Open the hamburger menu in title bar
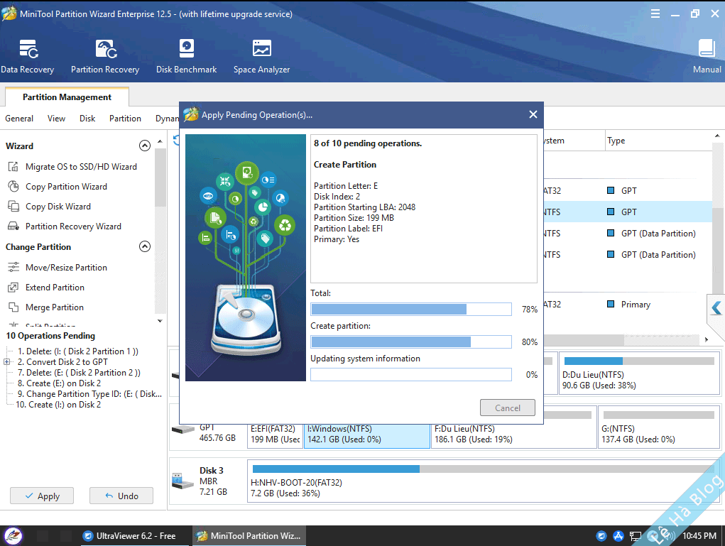This screenshot has height=546, width=725. (655, 14)
